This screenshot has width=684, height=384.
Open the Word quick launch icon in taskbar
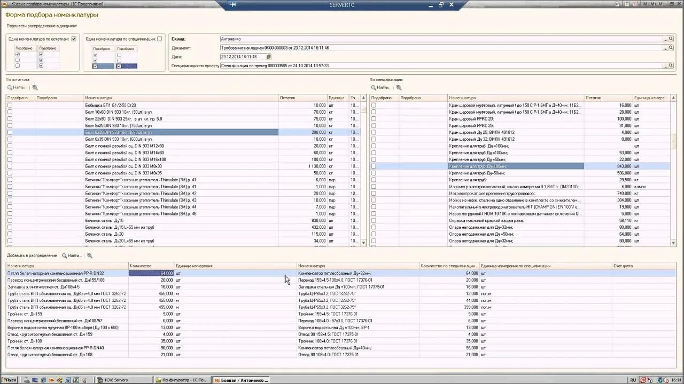click(68, 380)
